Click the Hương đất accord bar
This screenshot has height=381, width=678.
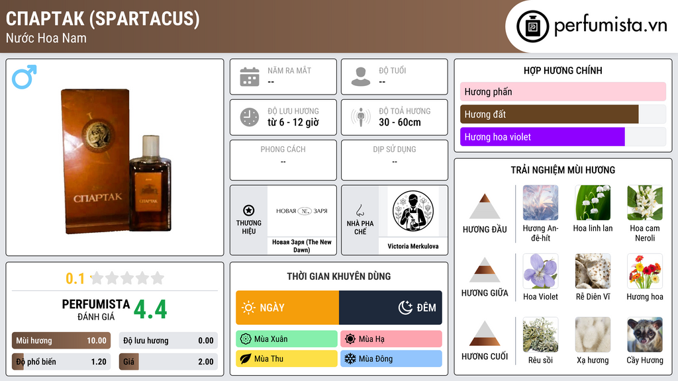point(563,114)
